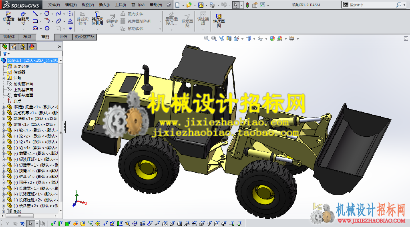
Task: Open the 工具(T) menu
Action: click(120, 5)
